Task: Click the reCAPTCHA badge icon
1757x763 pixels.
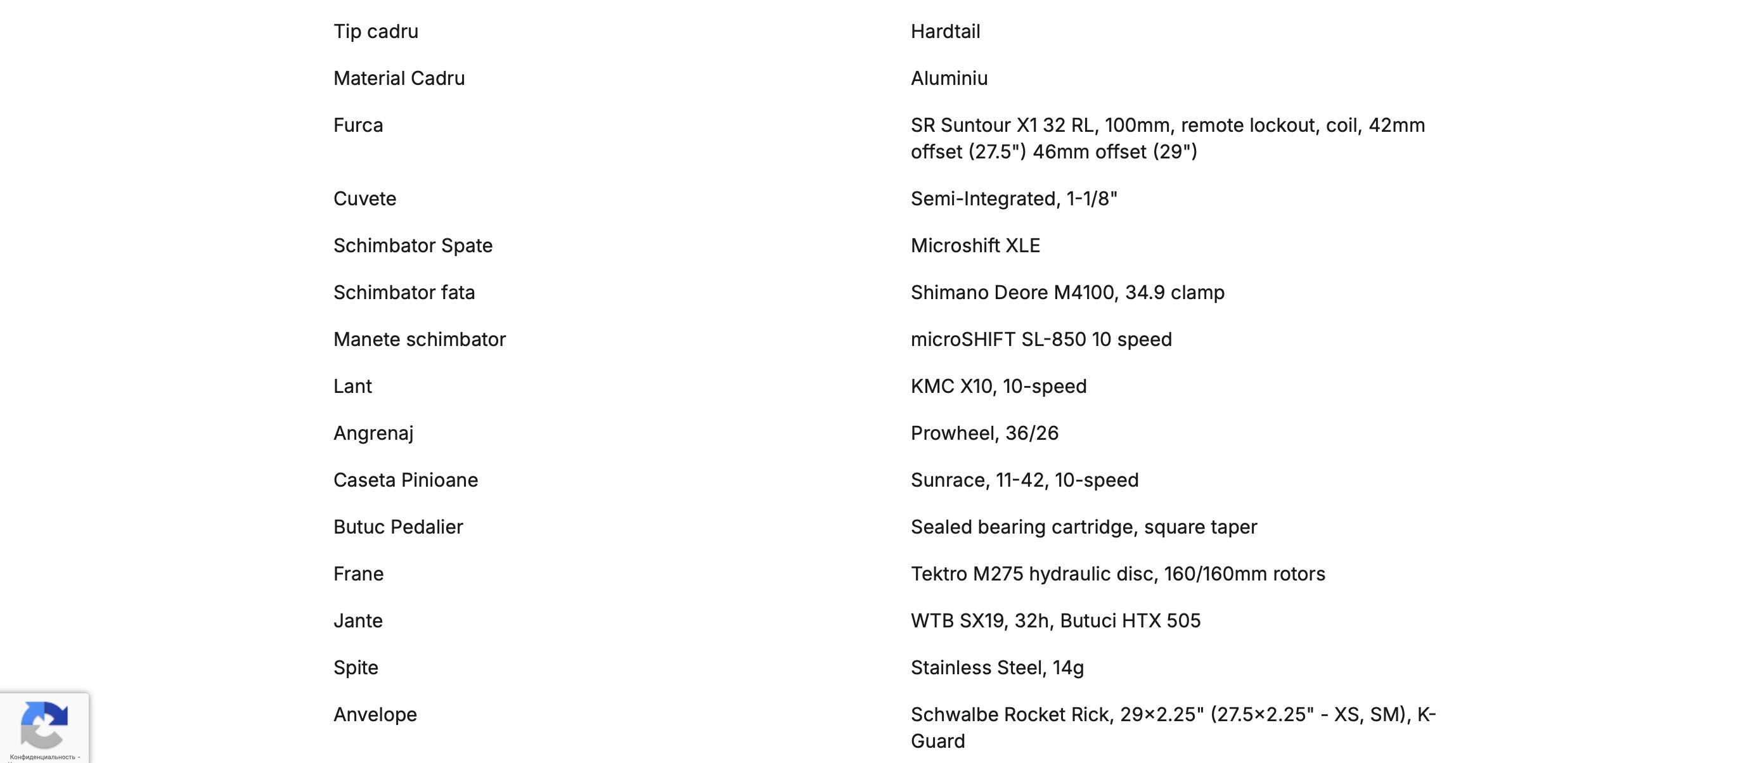Action: point(44,724)
